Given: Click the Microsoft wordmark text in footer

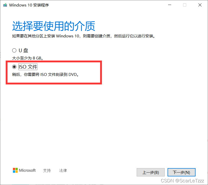Looking at the screenshot, I should 27,170.
